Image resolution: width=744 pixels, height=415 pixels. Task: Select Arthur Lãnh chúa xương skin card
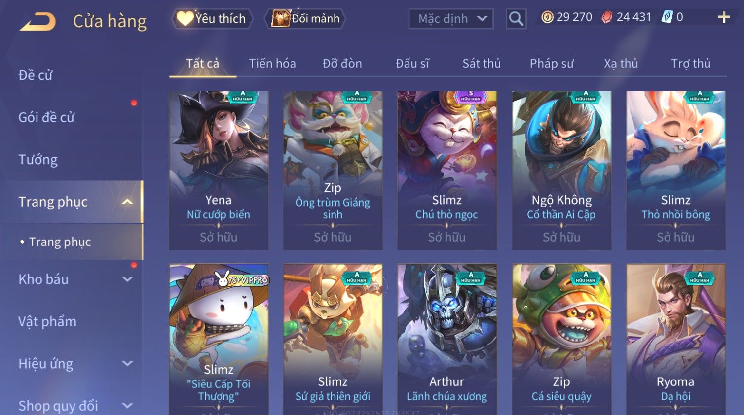[x=447, y=339]
